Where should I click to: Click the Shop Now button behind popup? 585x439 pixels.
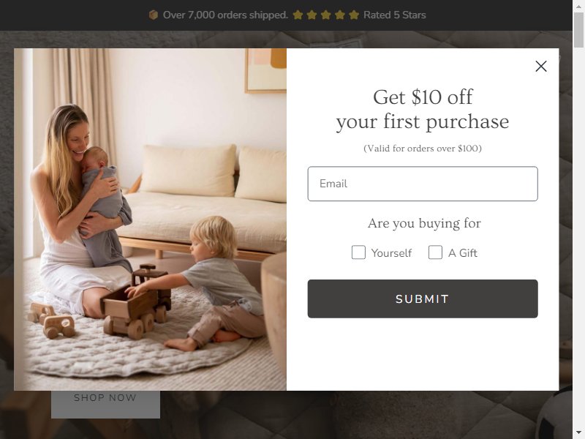click(105, 404)
